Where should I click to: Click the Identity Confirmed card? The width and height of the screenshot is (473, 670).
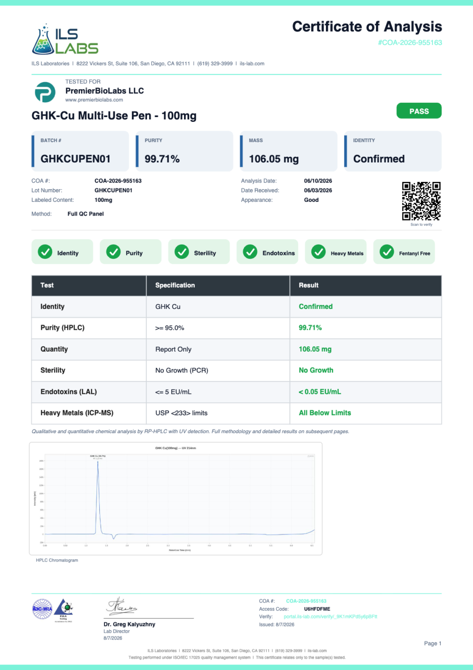point(393,151)
